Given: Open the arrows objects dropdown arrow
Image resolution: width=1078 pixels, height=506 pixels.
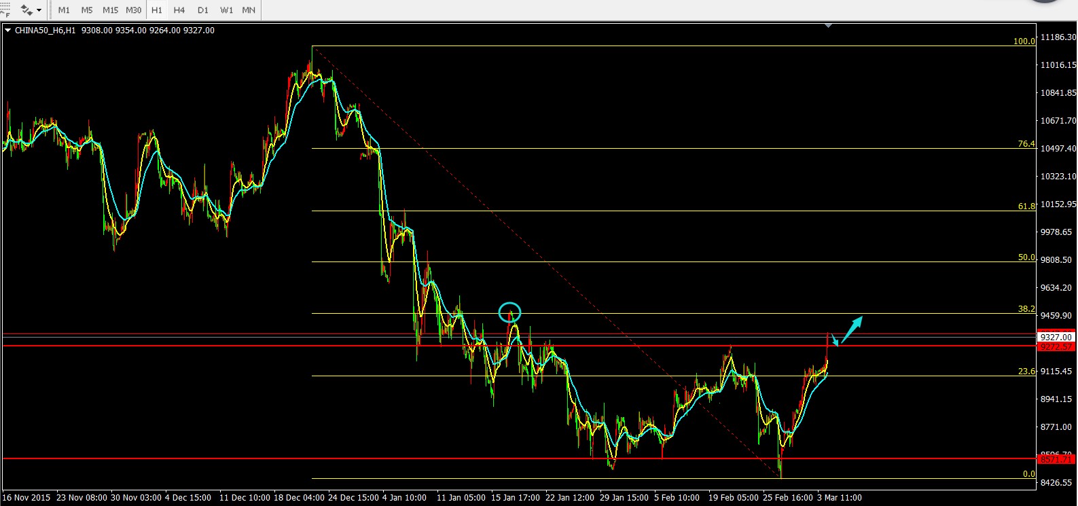Looking at the screenshot, I should coord(39,10).
